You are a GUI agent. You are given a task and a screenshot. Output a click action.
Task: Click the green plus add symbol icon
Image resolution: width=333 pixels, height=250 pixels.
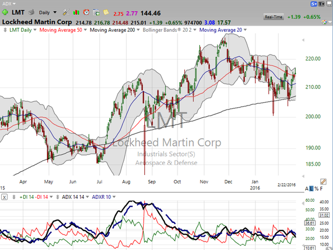coord(5,12)
